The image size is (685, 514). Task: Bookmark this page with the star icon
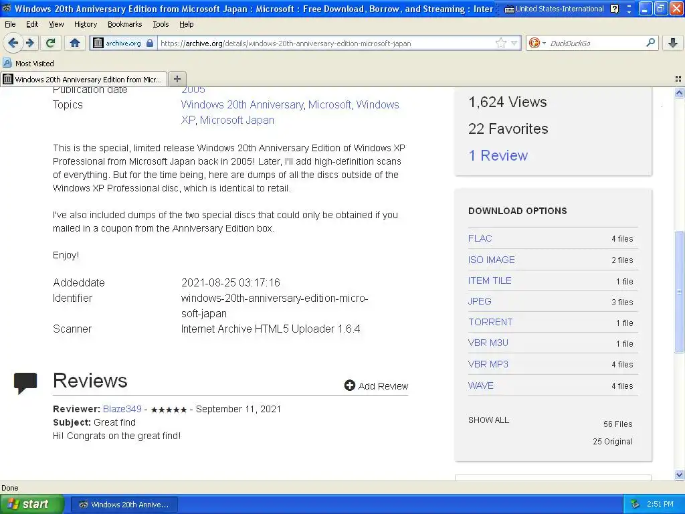pos(500,43)
